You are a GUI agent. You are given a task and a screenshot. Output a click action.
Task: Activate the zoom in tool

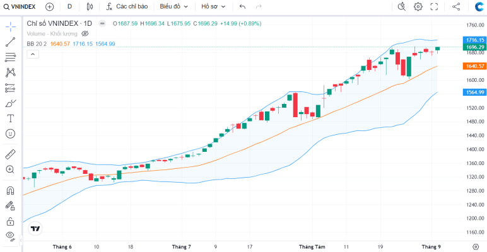pos(10,169)
